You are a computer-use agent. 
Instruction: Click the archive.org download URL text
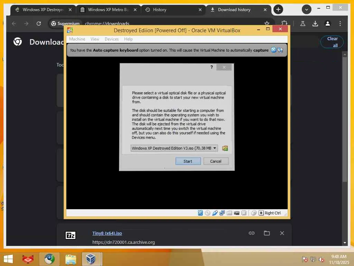(x=123, y=242)
